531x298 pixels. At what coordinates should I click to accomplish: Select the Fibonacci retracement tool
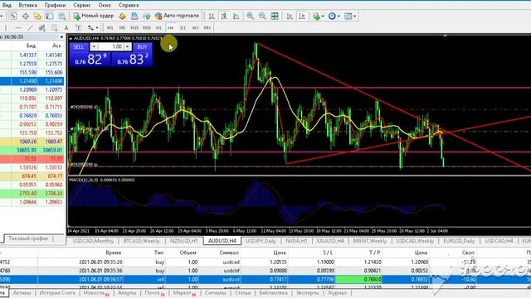[54, 27]
